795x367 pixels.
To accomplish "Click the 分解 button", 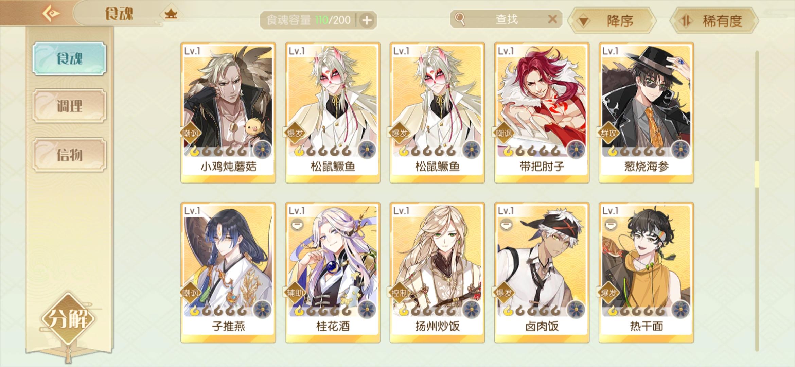I will 68,319.
